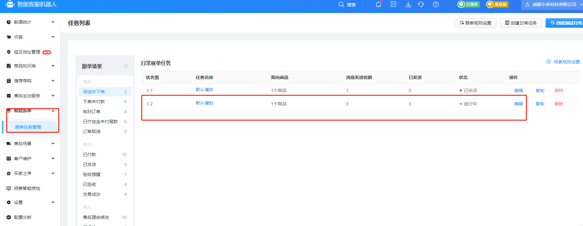The height and width of the screenshot is (226, 583).
Task: Select the 交易成功 scenario
Action: pos(105,194)
